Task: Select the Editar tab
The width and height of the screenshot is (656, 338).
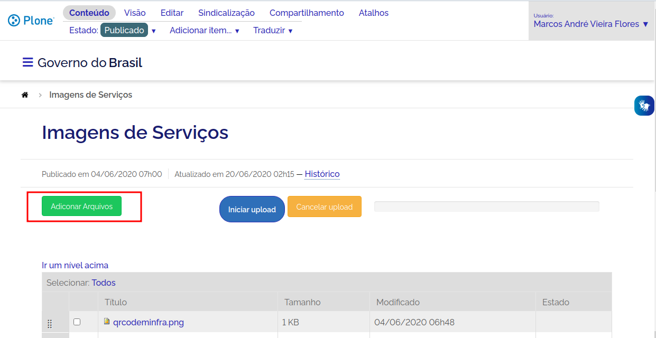Action: (172, 13)
